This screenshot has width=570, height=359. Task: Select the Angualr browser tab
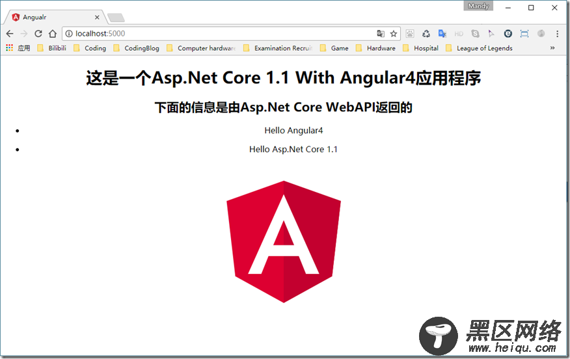tap(55, 17)
